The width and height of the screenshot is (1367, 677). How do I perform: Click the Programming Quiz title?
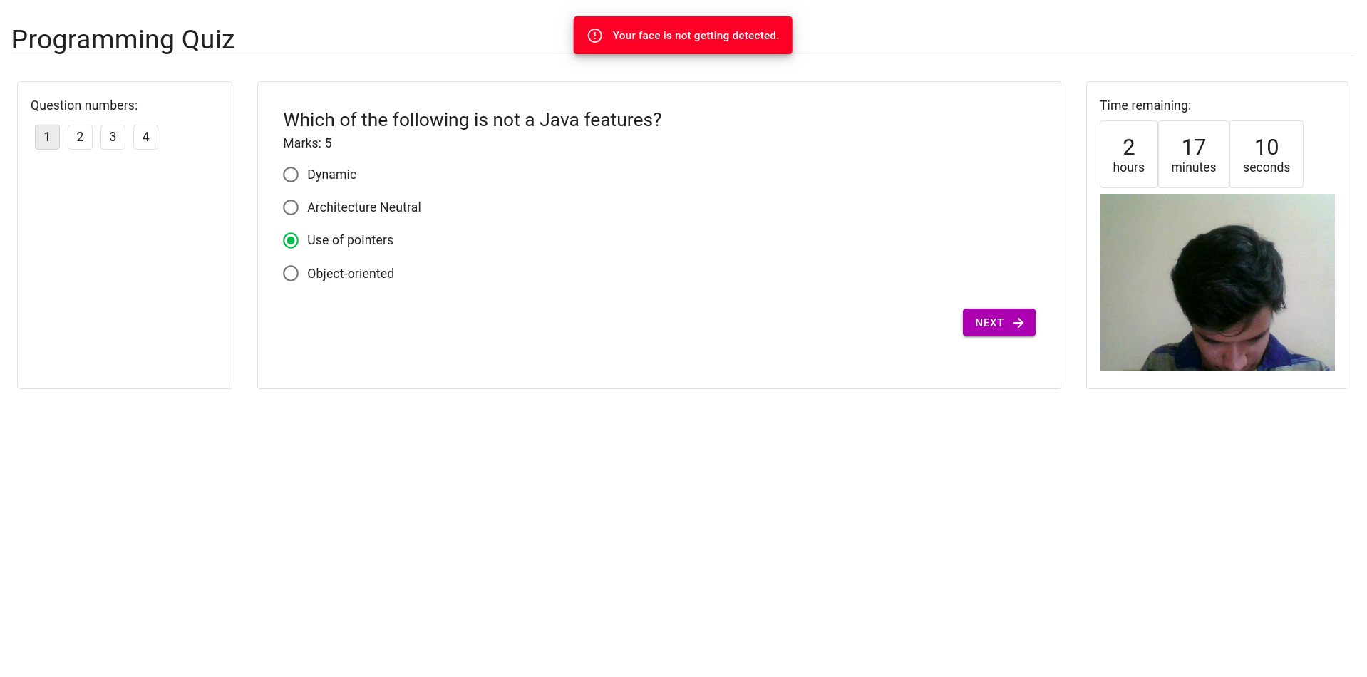(x=123, y=40)
